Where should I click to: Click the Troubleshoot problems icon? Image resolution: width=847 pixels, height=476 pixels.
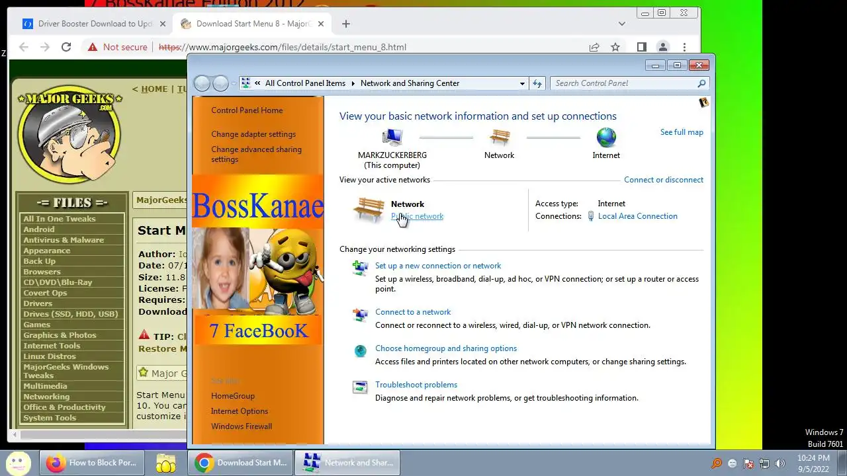(360, 387)
